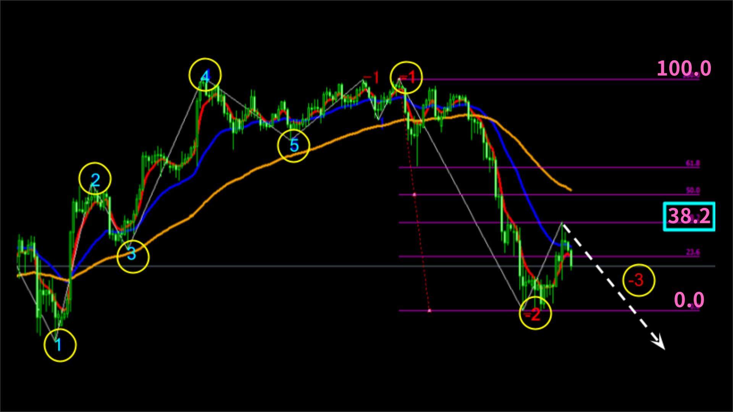The height and width of the screenshot is (412, 733).
Task: Click pink lower endpoint handle of red dotted line
Action: click(x=429, y=311)
